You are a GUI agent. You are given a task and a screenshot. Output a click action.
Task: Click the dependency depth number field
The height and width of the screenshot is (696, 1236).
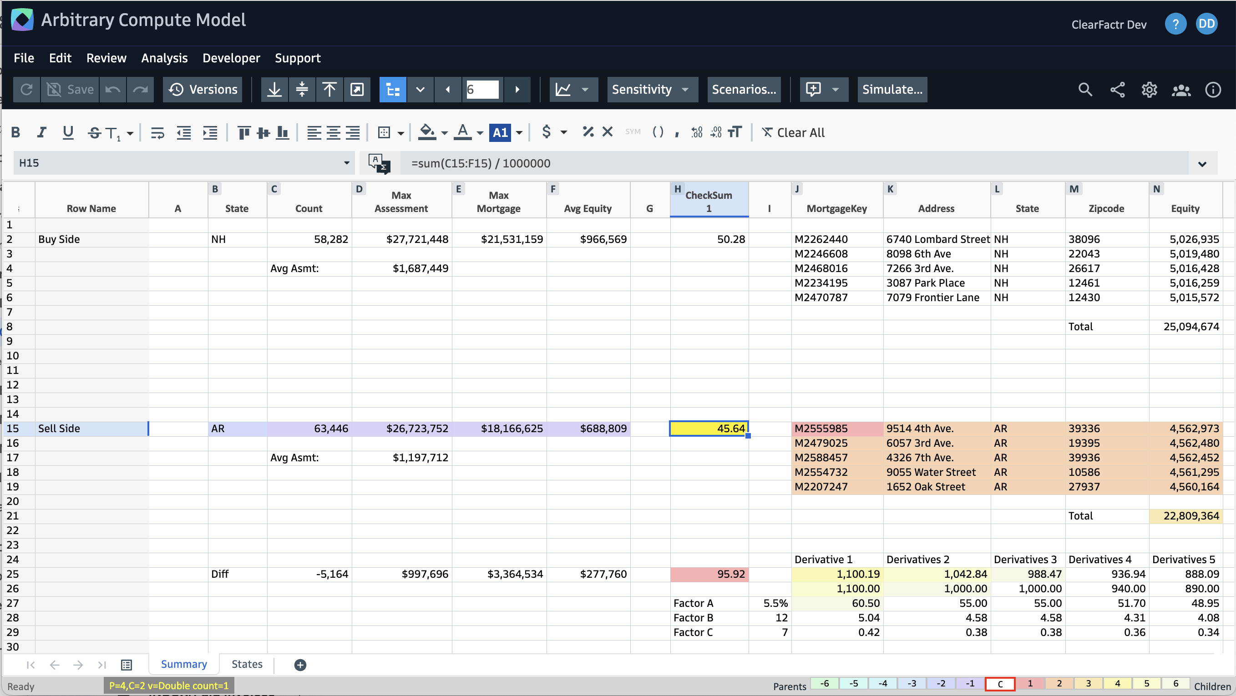pos(482,90)
